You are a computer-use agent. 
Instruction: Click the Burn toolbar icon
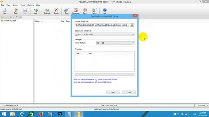tap(85, 11)
